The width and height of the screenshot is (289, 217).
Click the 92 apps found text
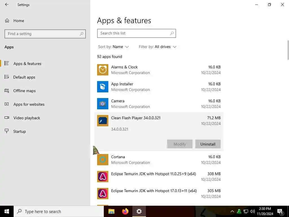pyautogui.click(x=110, y=57)
